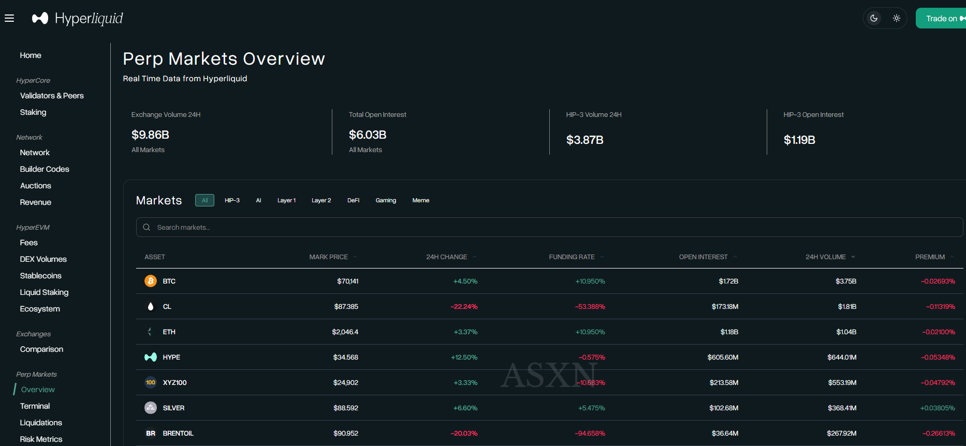Click the CL oil drop icon
Screen dimensions: 966x446
pos(151,306)
